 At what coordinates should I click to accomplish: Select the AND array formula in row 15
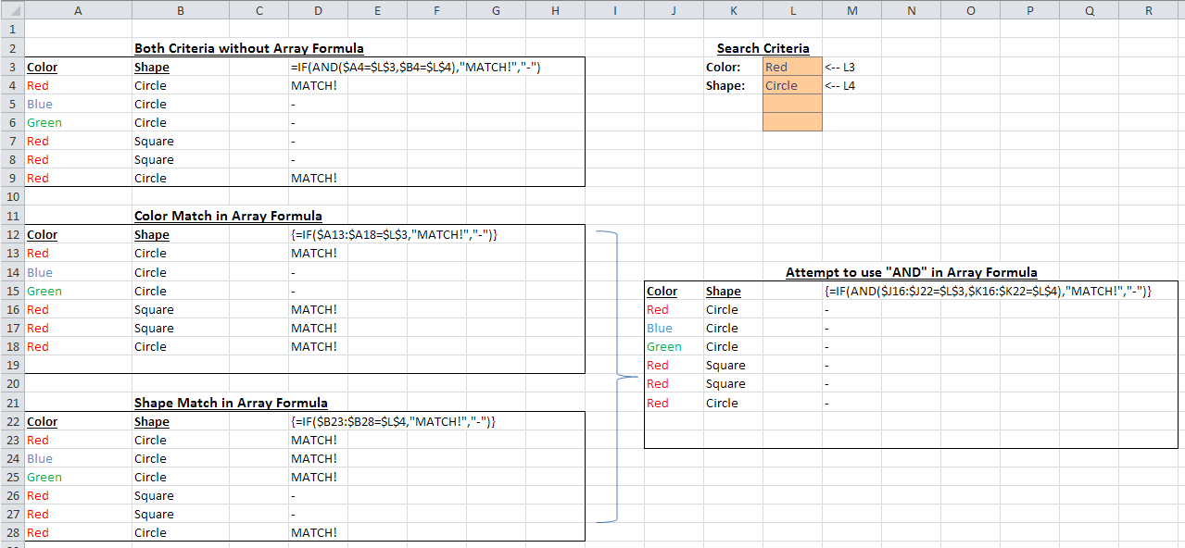pyautogui.click(x=988, y=291)
